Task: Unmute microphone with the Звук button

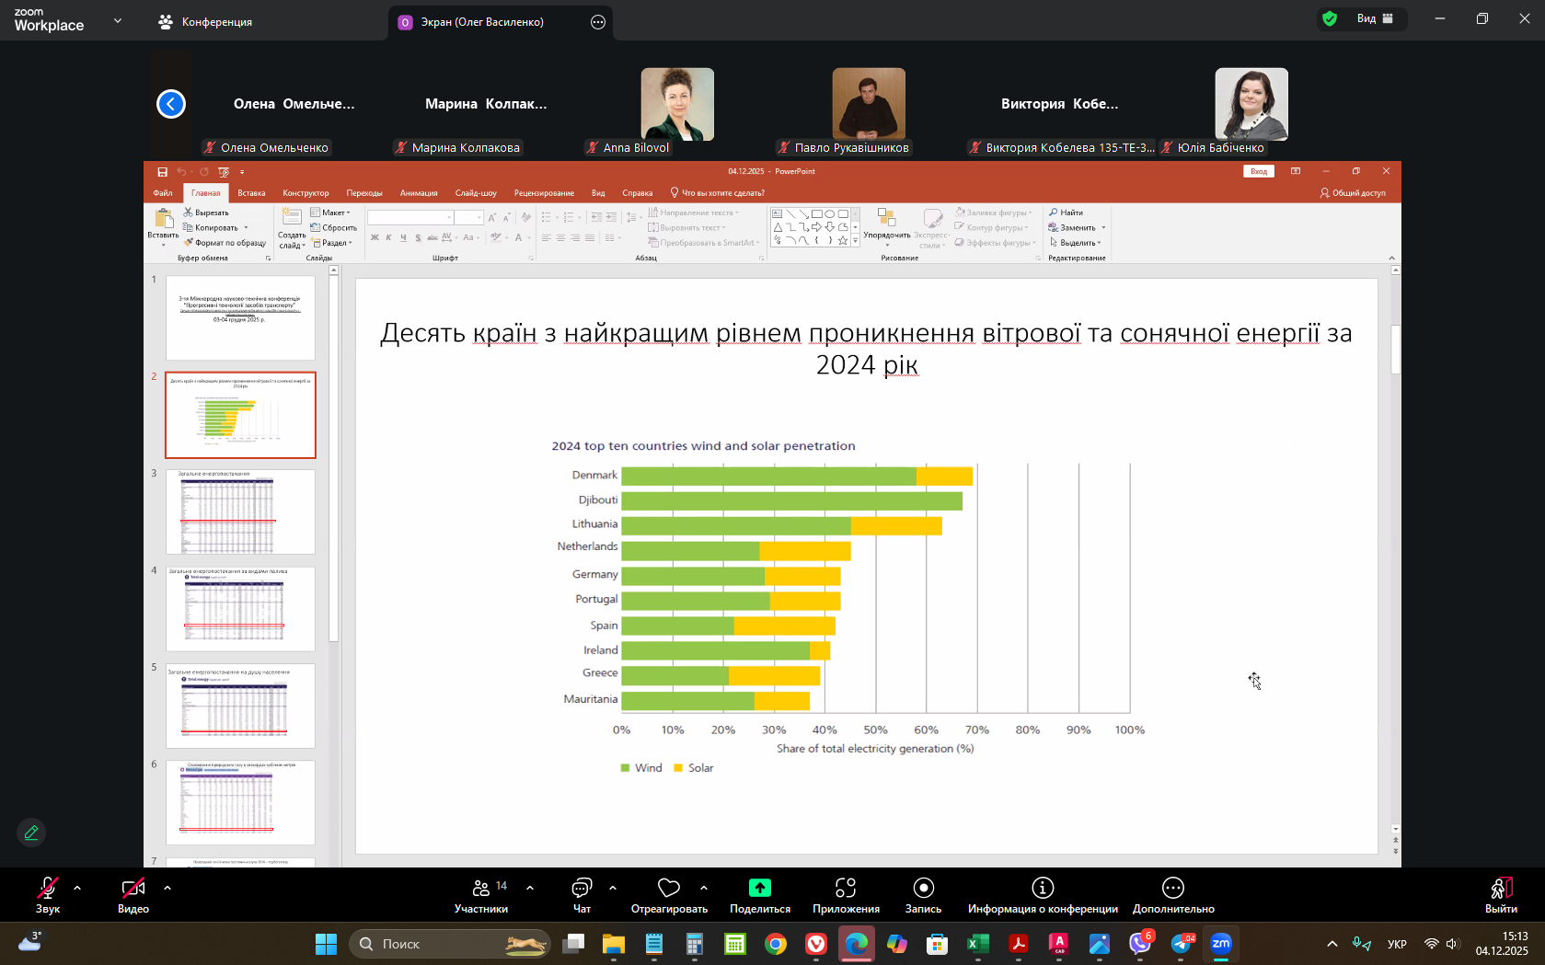Action: (x=47, y=894)
